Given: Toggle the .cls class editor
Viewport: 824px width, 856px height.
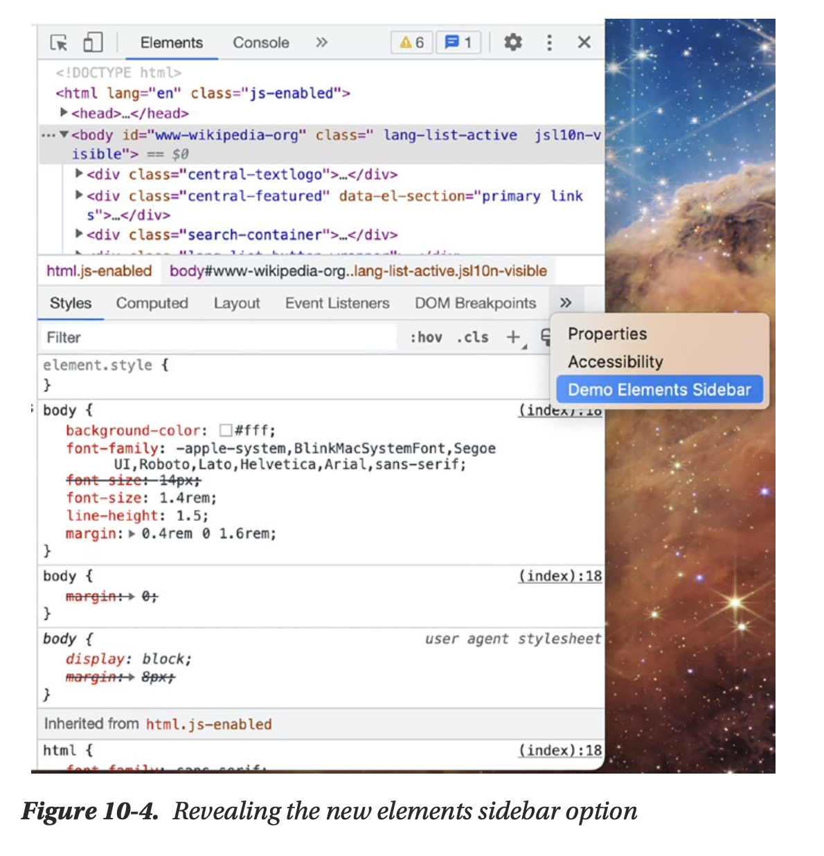Looking at the screenshot, I should click(472, 337).
